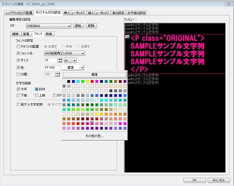The height and width of the screenshot is (186, 234).
Task: Click the 行間 stepper next to 100
Action: pyautogui.click(x=58, y=74)
